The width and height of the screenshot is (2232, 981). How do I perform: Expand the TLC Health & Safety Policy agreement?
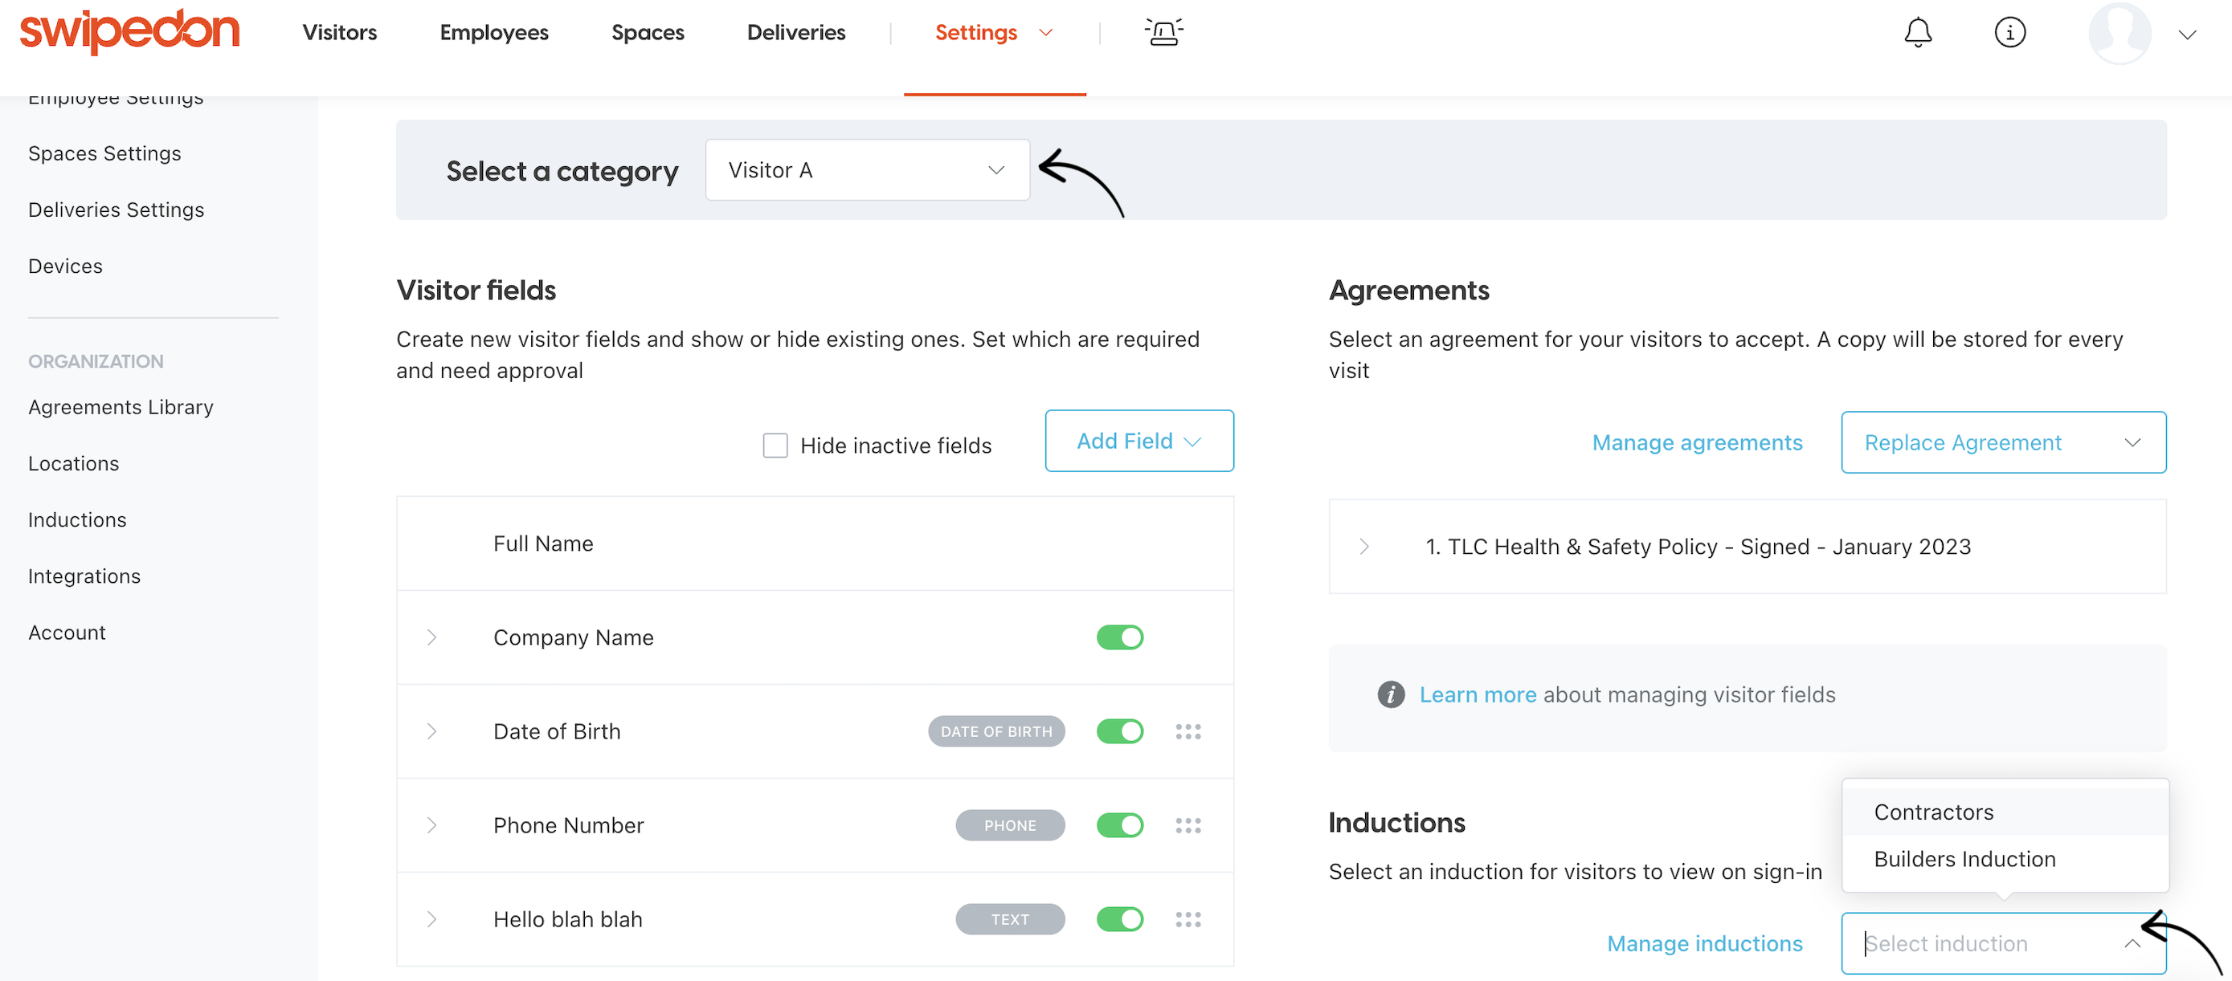click(x=1363, y=547)
